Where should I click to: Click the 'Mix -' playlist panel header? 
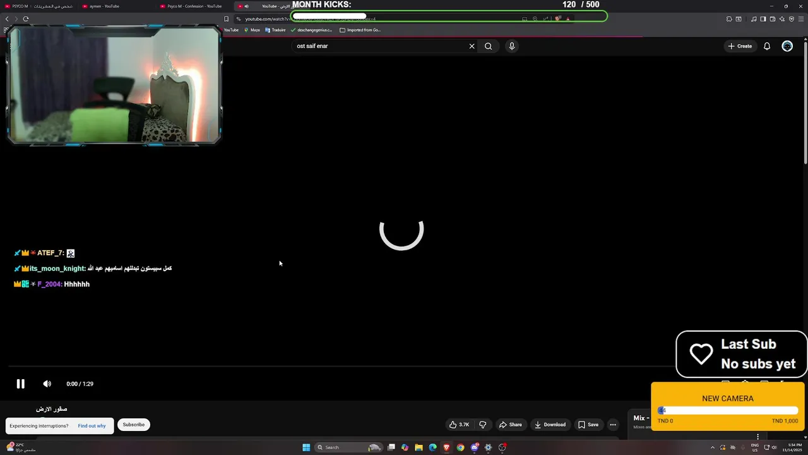tap(641, 418)
